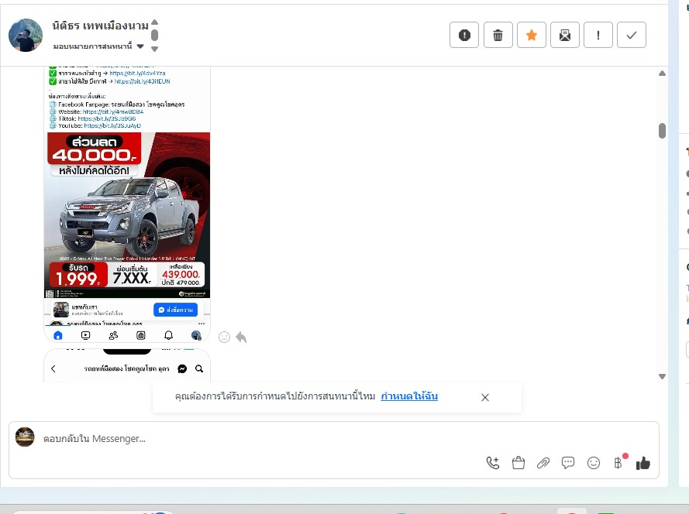Mark conversation as spam icon
Screen dimensions: 689x514
(464, 35)
